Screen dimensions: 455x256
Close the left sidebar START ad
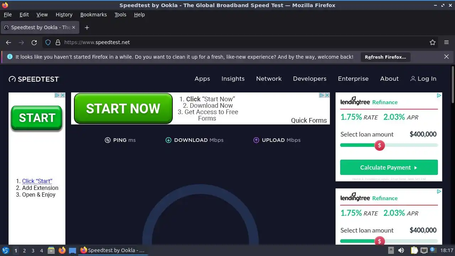tap(63, 95)
